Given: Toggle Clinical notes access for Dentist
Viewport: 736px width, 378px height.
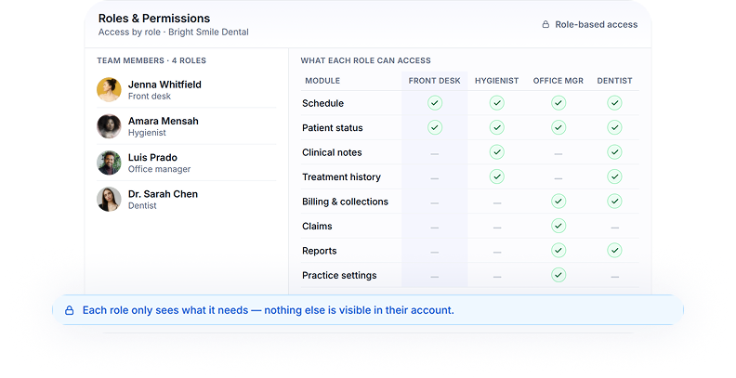Looking at the screenshot, I should 614,152.
